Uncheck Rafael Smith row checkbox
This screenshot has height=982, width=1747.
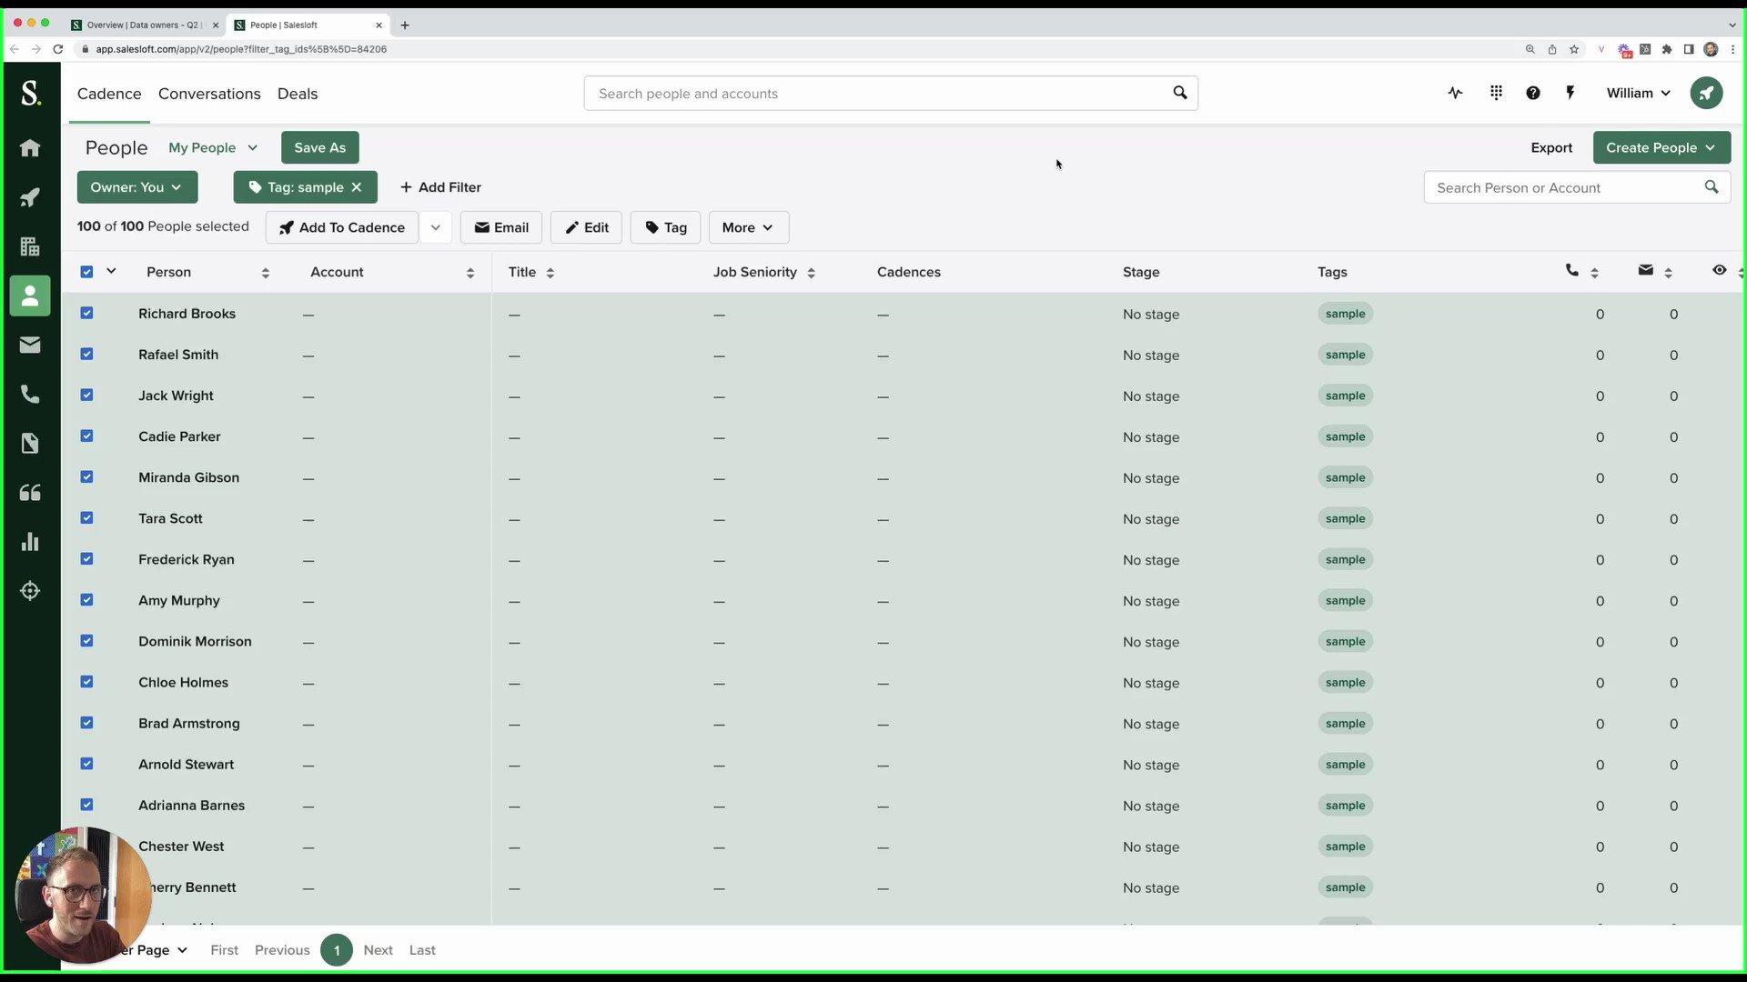[x=86, y=355]
